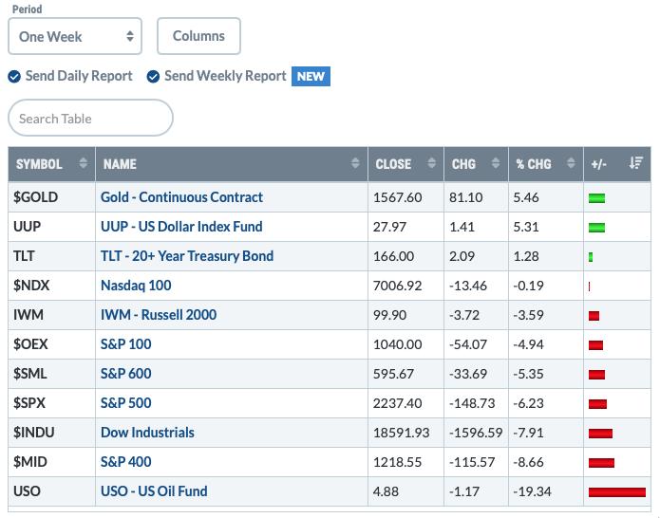Toggle the Send Weekly Report checkbox
The height and width of the screenshot is (518, 660).
point(153,77)
